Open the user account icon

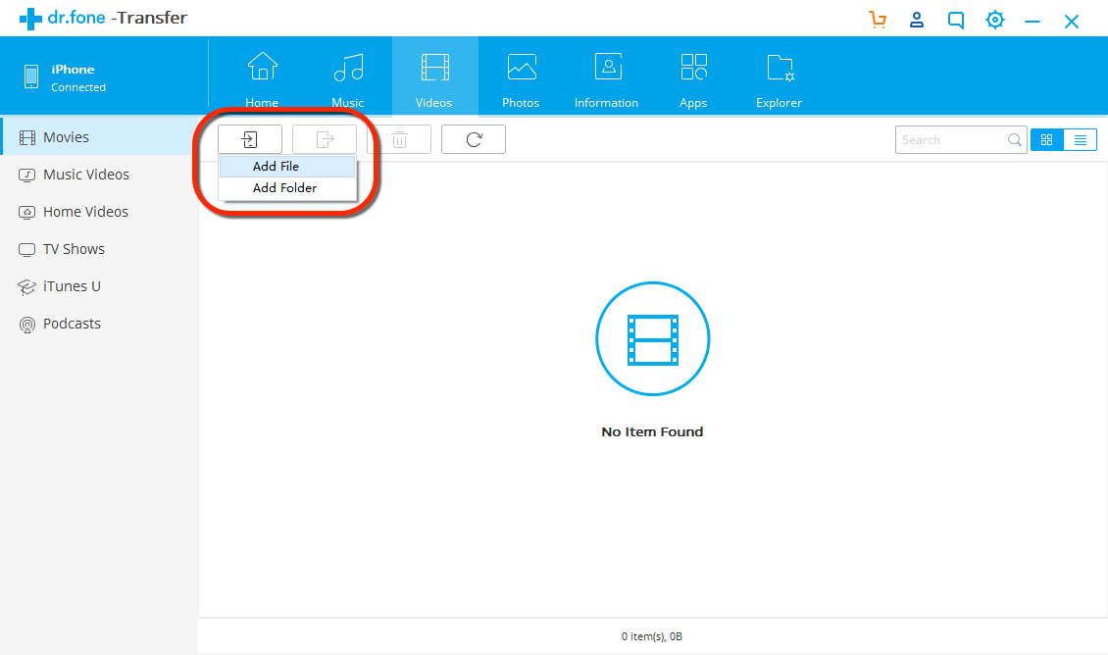(917, 20)
